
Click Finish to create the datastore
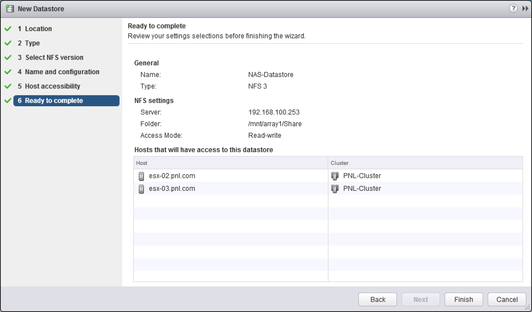click(x=464, y=299)
